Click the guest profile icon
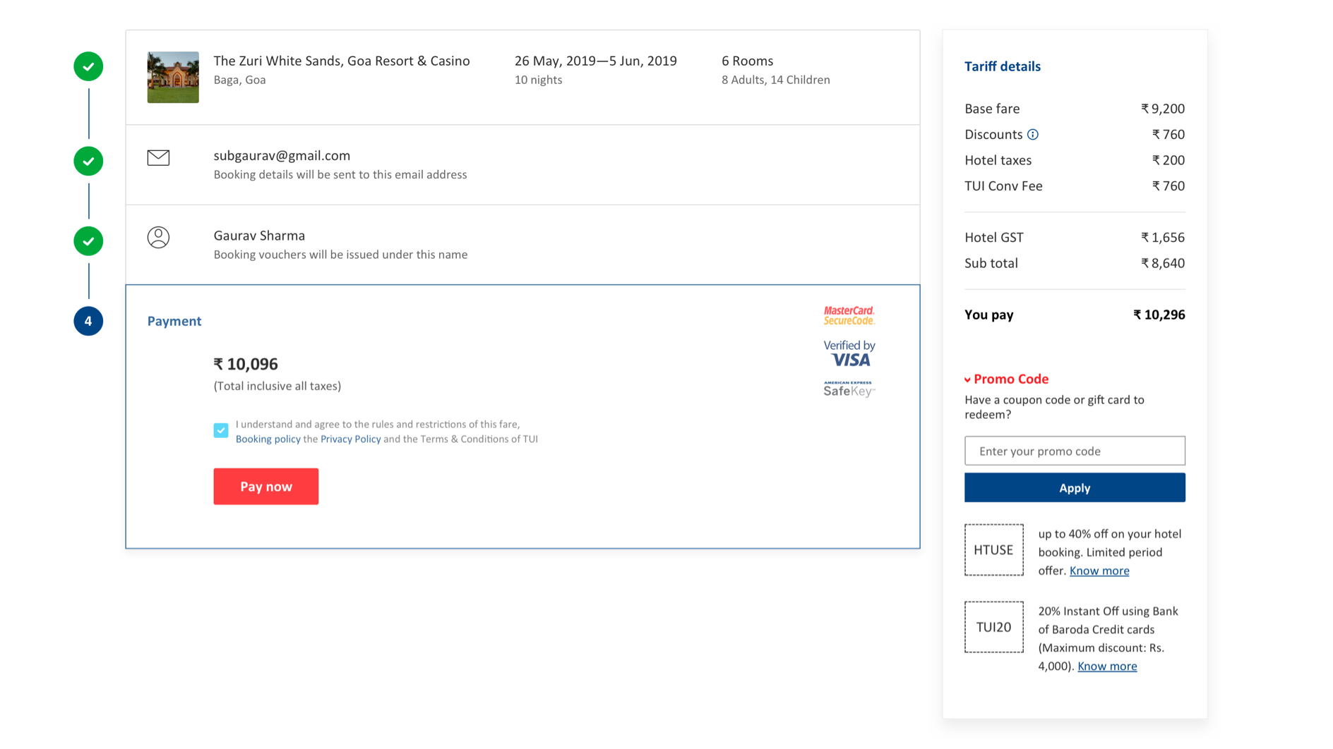The width and height of the screenshot is (1333, 749). (158, 237)
